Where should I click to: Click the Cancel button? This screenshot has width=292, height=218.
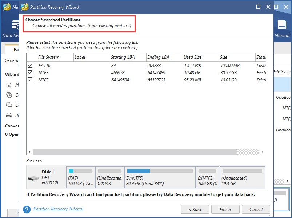pyautogui.click(x=256, y=209)
